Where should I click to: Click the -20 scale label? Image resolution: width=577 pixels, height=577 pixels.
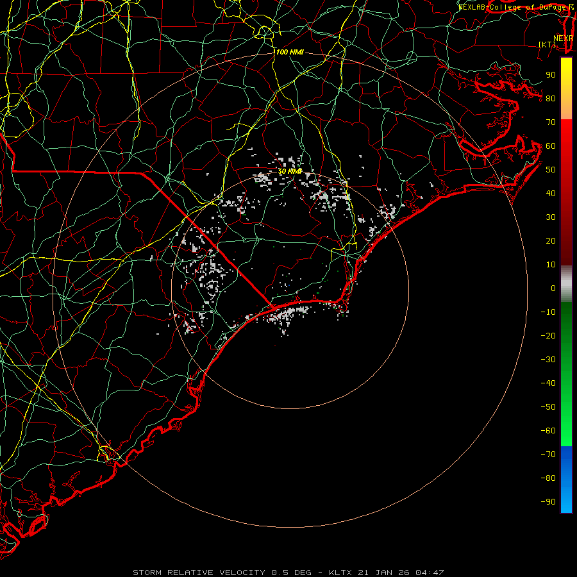[x=548, y=335]
